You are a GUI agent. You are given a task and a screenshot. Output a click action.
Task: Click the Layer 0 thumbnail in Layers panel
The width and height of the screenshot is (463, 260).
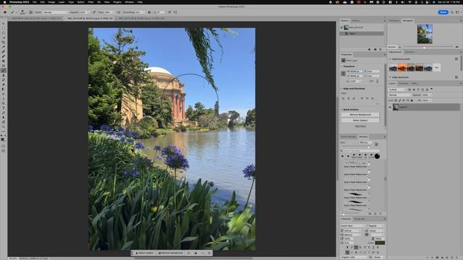[x=396, y=108]
